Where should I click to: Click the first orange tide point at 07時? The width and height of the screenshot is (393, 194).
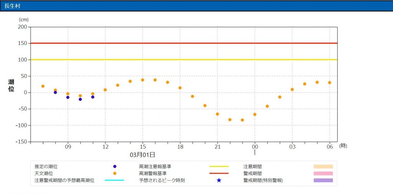coord(43,86)
